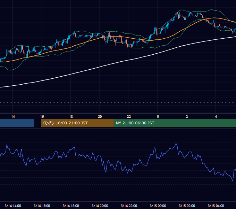The image size is (236, 209).
Task: Click the 3/15 00:00 date label
Action: click(158, 206)
